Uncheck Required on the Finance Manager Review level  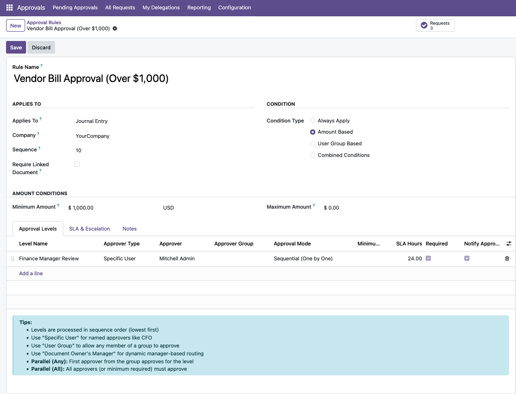point(427,258)
